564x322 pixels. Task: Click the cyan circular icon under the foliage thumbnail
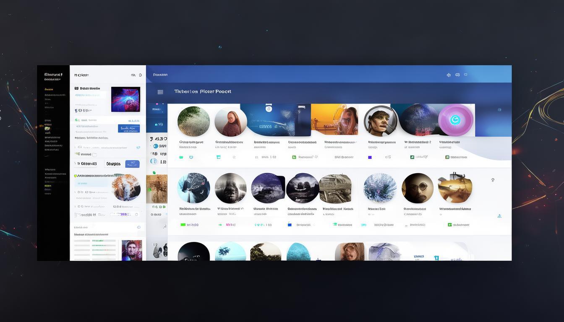[x=191, y=157]
